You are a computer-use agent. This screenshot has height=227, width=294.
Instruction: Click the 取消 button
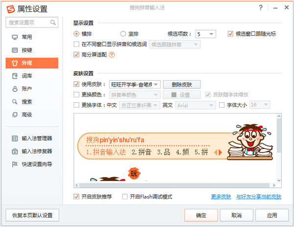pyautogui.click(x=237, y=215)
